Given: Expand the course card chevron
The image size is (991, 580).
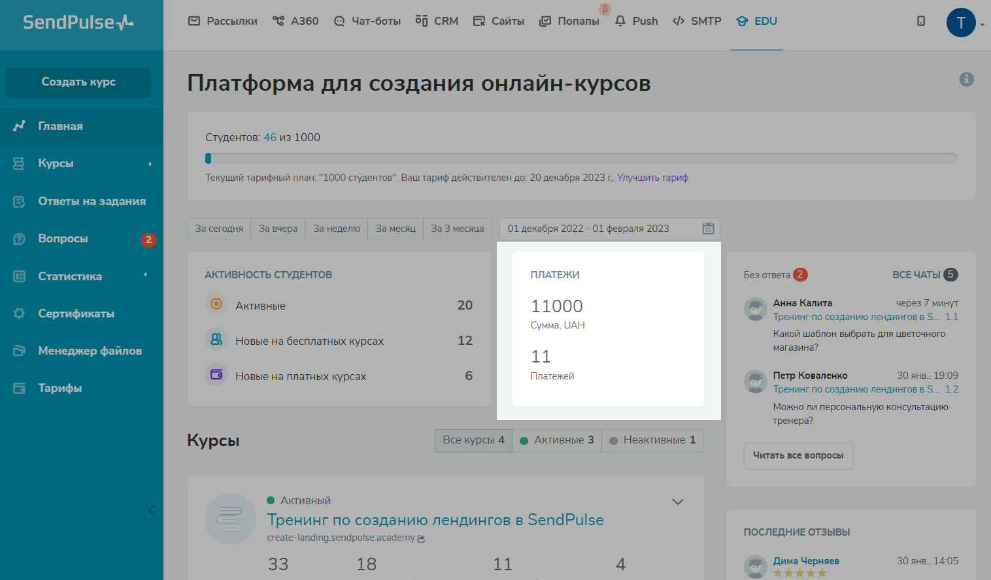Looking at the screenshot, I should [x=678, y=502].
